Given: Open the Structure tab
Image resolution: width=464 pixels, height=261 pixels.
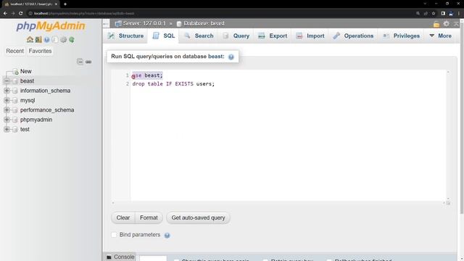Looking at the screenshot, I should pyautogui.click(x=125, y=36).
